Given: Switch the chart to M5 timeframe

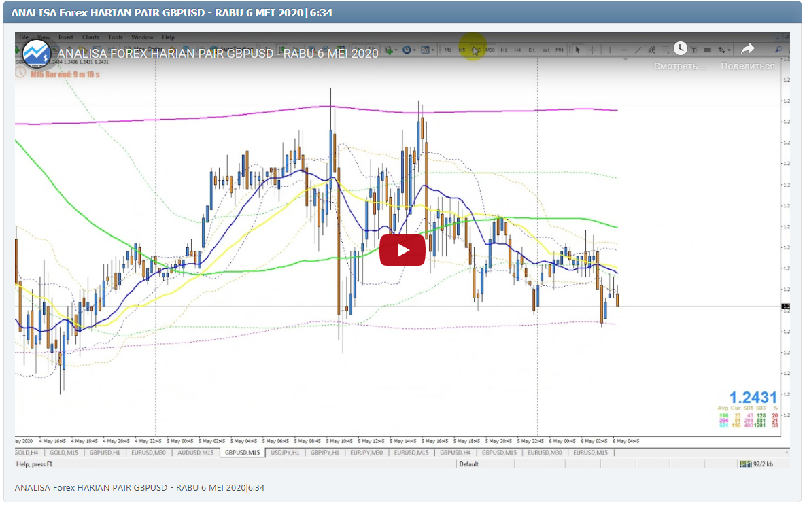Looking at the screenshot, I should pyautogui.click(x=462, y=50).
